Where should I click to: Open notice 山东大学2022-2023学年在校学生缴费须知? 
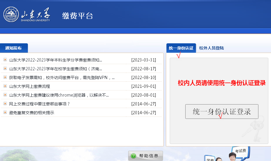point(56,69)
